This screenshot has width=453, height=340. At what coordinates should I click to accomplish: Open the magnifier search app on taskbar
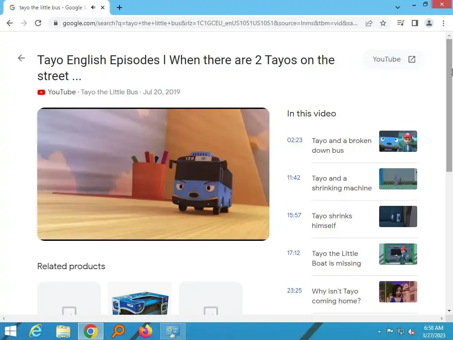pos(118,331)
